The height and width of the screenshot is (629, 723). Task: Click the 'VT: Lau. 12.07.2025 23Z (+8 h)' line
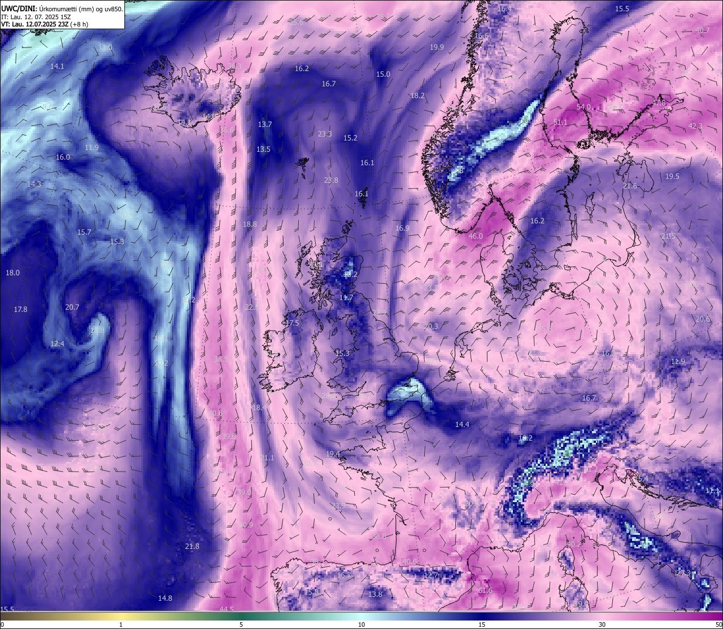coord(45,24)
